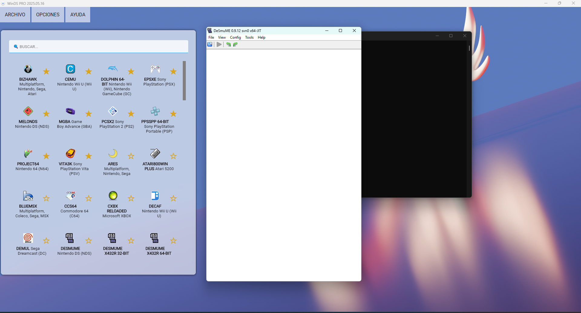Open the File menu in DeSmuME
Image resolution: width=581 pixels, height=313 pixels.
(x=211, y=37)
